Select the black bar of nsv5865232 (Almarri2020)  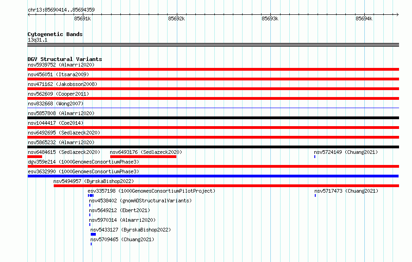pos(213,147)
